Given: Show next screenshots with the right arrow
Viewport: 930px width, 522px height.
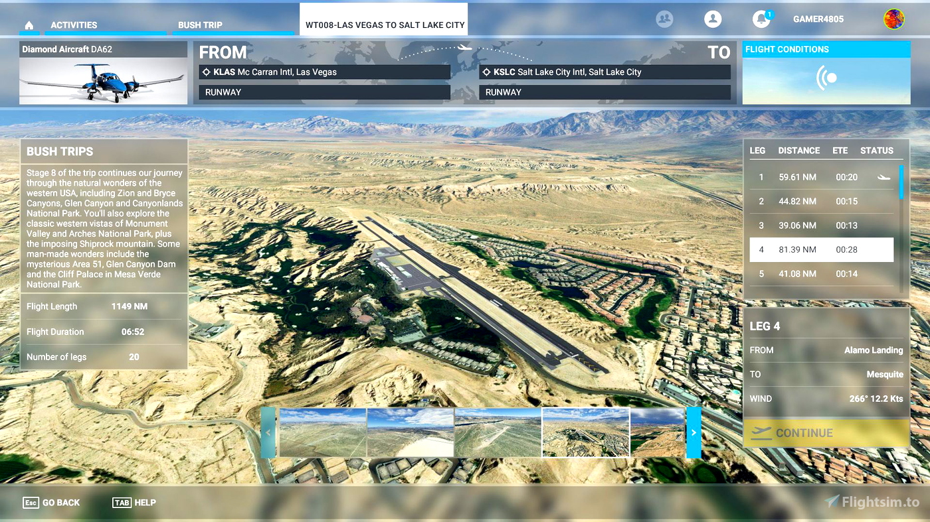Looking at the screenshot, I should 694,432.
